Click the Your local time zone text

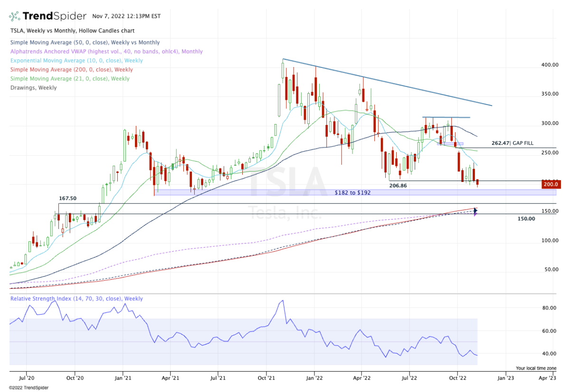coord(535,368)
